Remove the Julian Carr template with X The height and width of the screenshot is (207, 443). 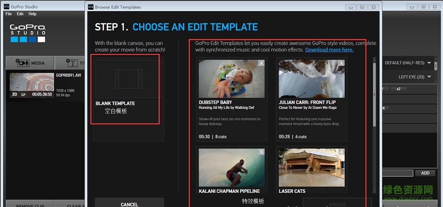341,63
